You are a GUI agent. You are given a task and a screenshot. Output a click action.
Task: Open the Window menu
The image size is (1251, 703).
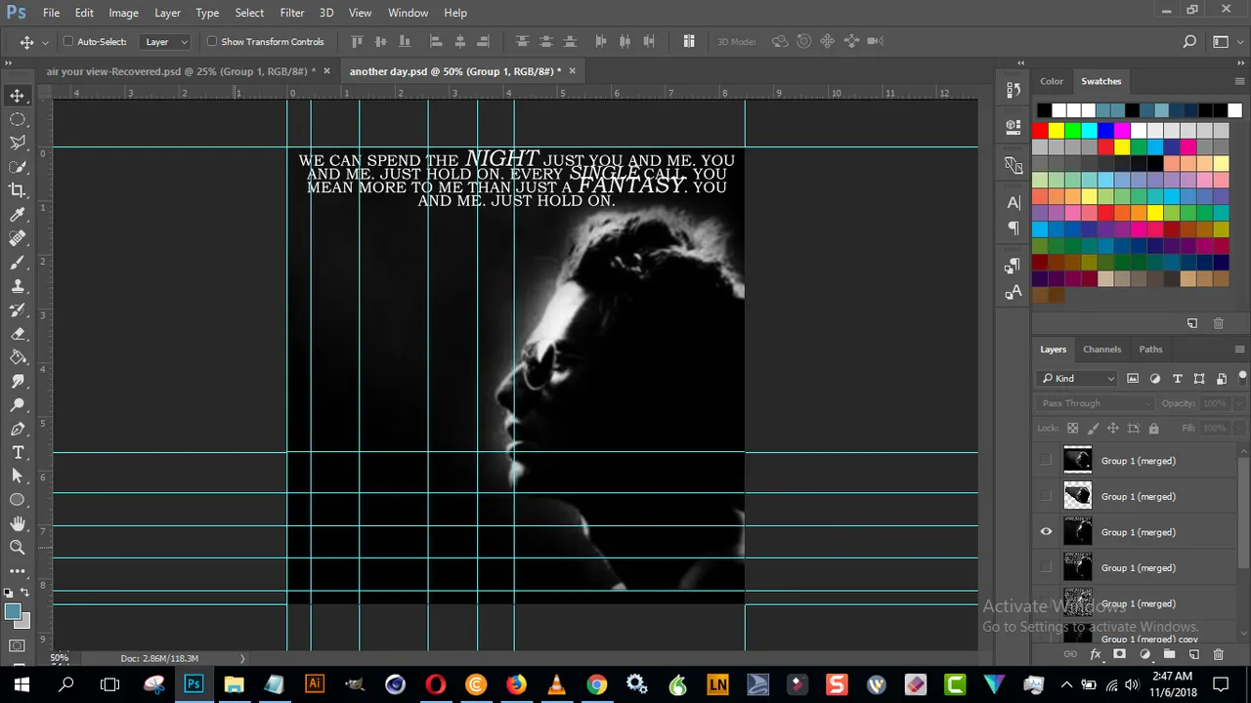408,13
